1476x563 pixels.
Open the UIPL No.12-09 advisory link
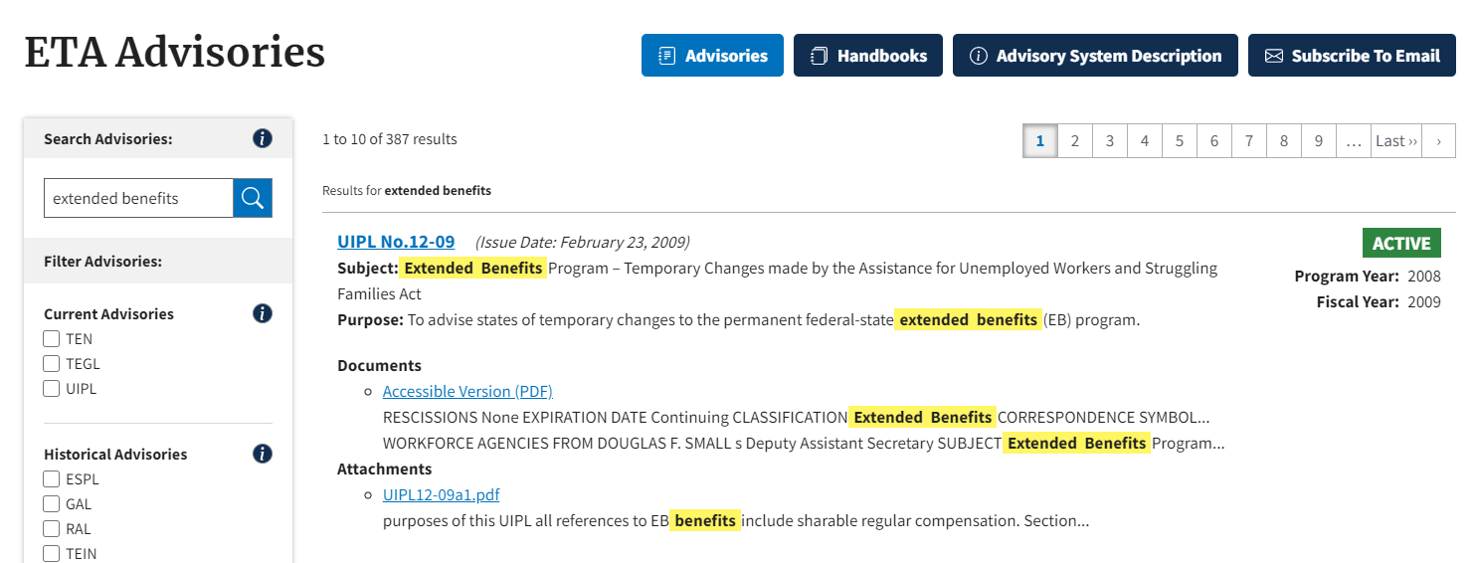point(396,242)
